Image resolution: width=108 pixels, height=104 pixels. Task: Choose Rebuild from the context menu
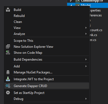click(x=19, y=16)
